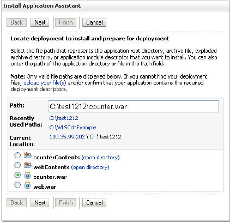Screen dimensions: 230x222
Task: Click the bottom Finish button
Action: 65,202
